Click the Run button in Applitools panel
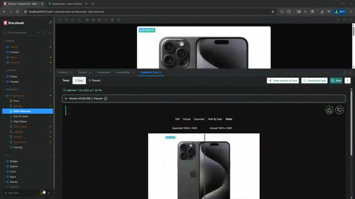This screenshot has width=355, height=199. 336,81
